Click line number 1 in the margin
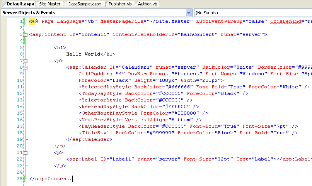The image size is (312, 186). pos(20,22)
